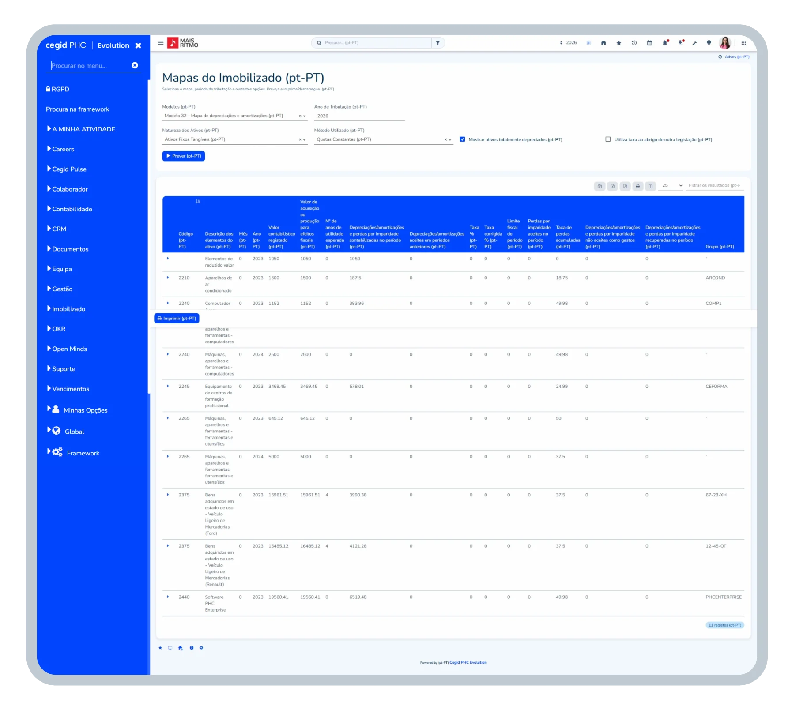
Task: Open the Método Utilizado dropdown
Action: [383, 139]
